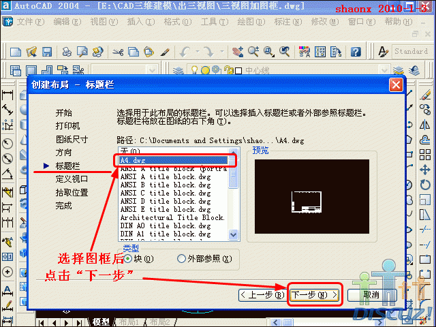
Task: Select the Array tool icon
Action: [x=425, y=155]
